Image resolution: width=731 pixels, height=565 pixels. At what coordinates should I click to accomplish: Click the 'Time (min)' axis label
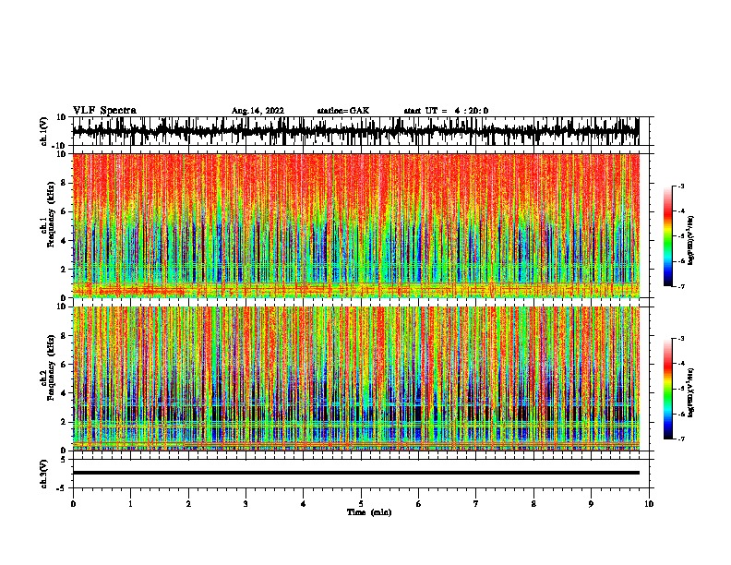tap(369, 512)
